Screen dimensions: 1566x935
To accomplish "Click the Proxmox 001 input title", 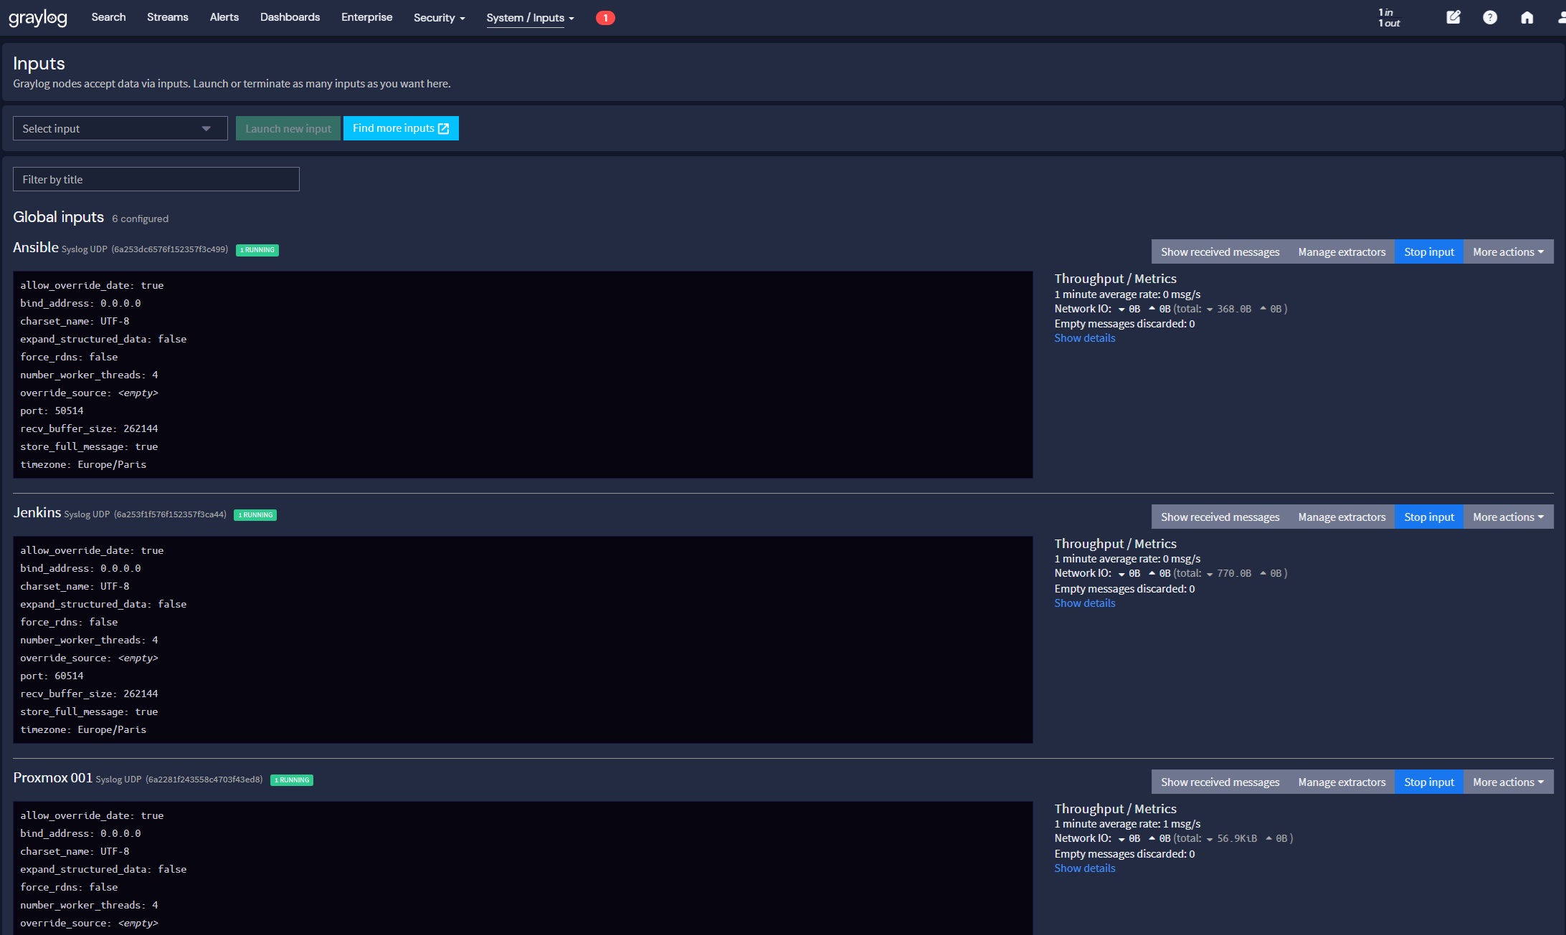I will point(53,777).
